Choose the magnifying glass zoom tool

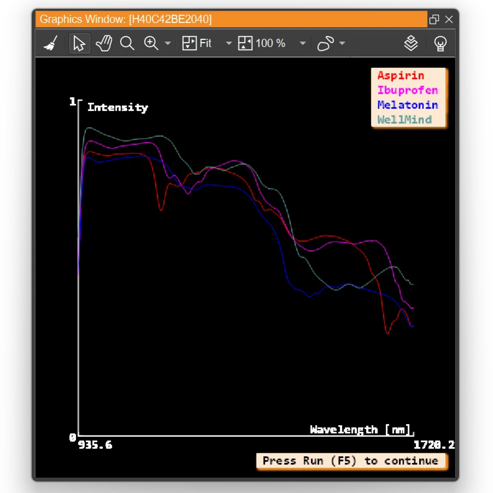click(x=127, y=43)
